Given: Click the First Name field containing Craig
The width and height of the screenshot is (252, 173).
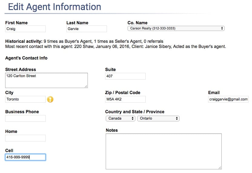Looking at the screenshot, I should coord(25,29).
